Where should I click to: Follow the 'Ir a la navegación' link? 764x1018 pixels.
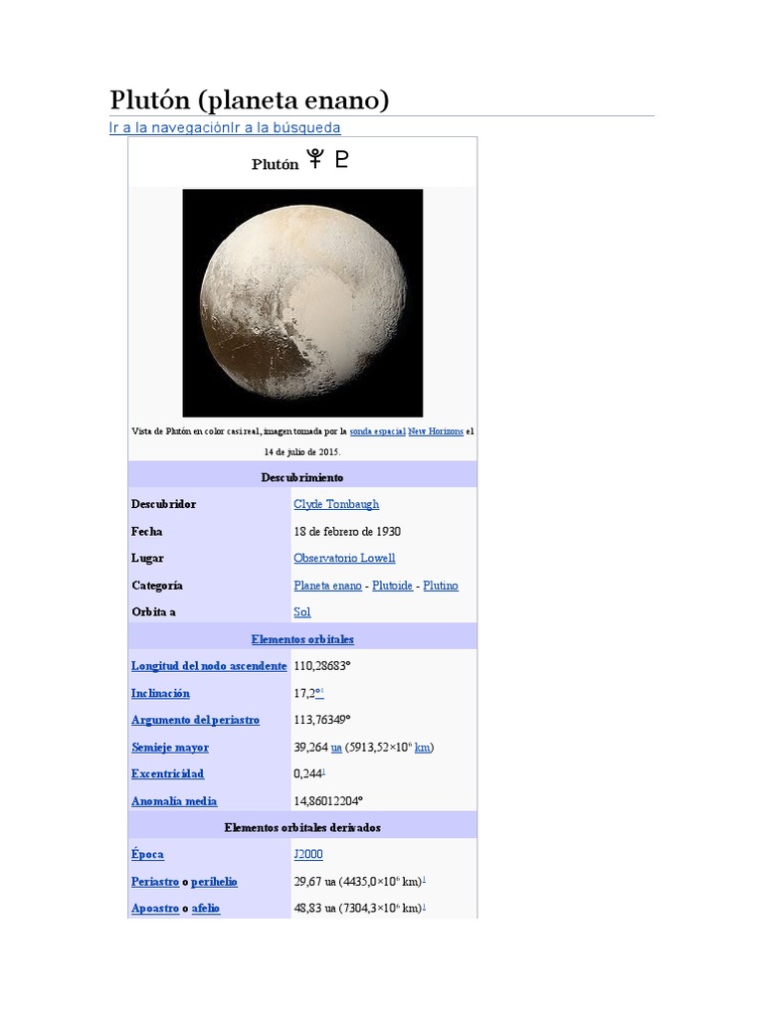coord(170,127)
